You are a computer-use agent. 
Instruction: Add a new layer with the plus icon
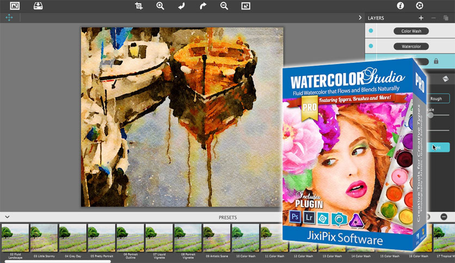[x=421, y=18]
